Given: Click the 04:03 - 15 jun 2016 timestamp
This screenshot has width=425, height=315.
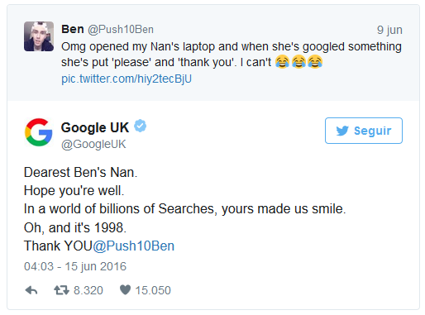Looking at the screenshot, I should pyautogui.click(x=75, y=266).
